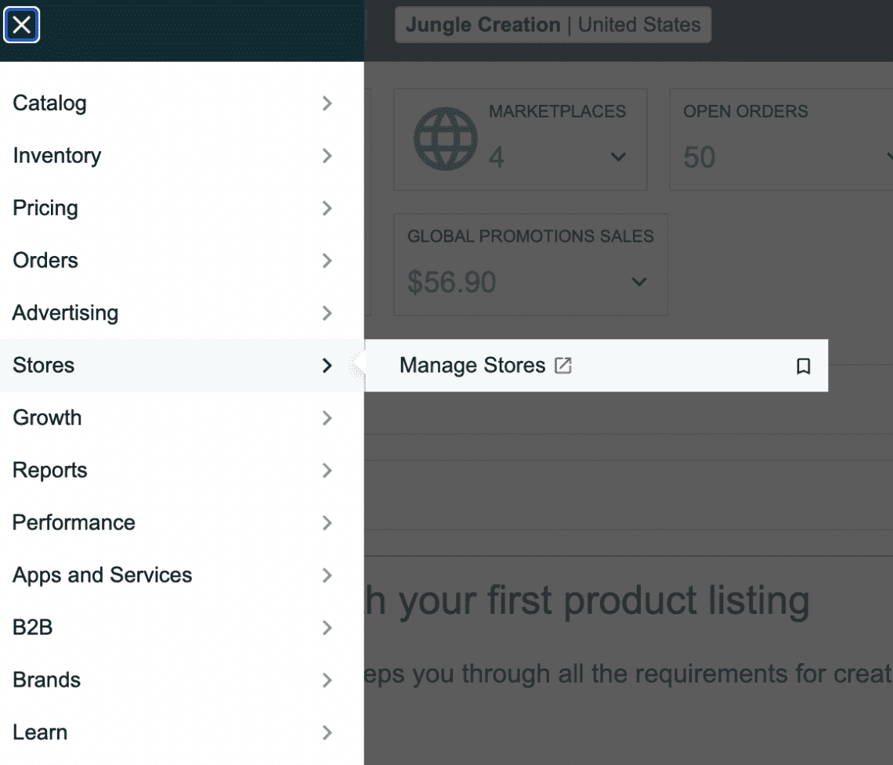Screen dimensions: 893x765
Task: Select Manage Stores from the submenu
Action: click(x=472, y=365)
